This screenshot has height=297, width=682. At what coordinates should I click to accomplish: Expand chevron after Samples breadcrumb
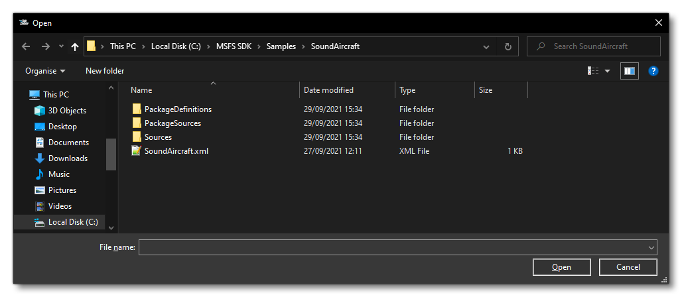tap(304, 46)
